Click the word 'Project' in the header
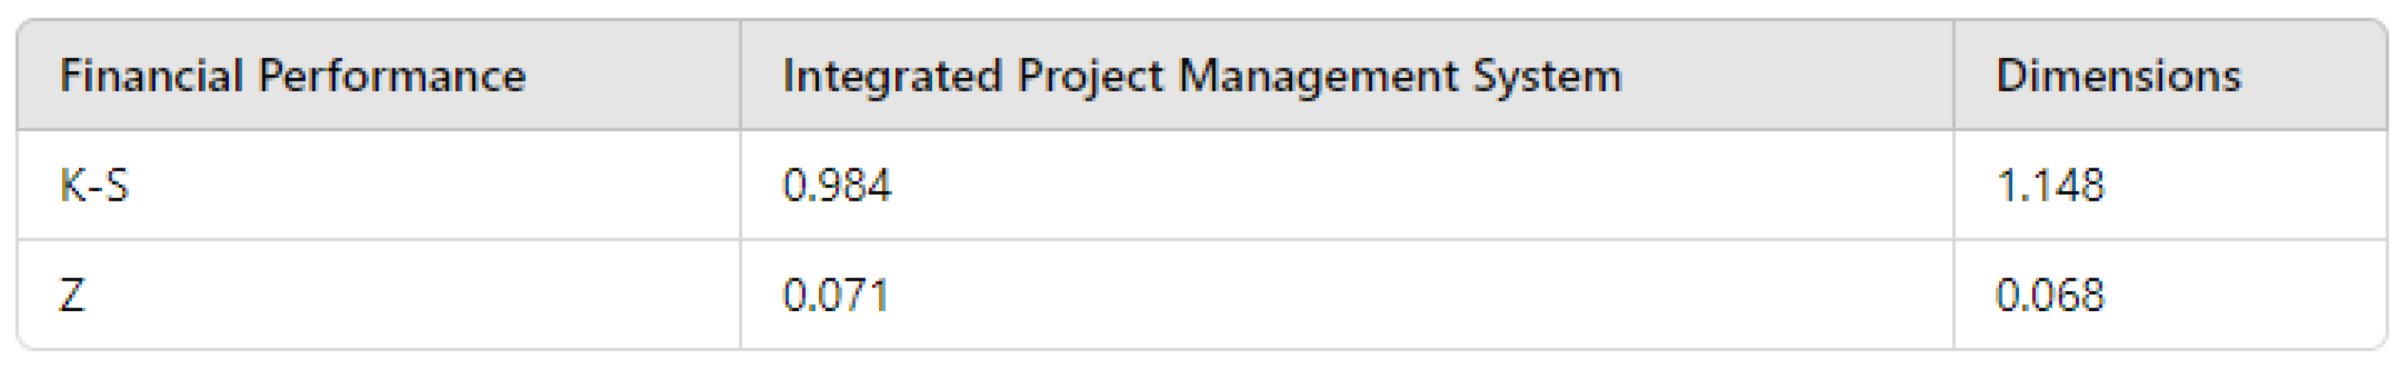Viewport: 2404px width, 367px height. tap(1090, 77)
